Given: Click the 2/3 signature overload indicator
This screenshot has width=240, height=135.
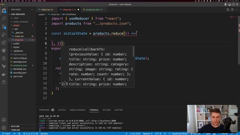Looking at the screenshot, I should [64, 84].
